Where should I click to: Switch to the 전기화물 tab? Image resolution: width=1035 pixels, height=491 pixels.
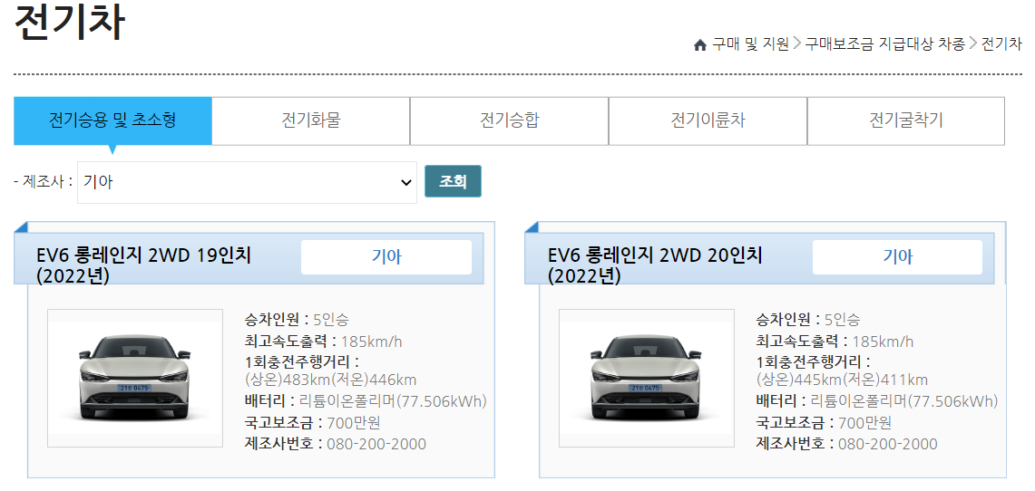click(311, 121)
